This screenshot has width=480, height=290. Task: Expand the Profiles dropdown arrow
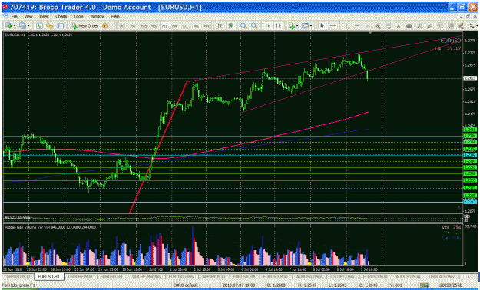click(x=28, y=26)
